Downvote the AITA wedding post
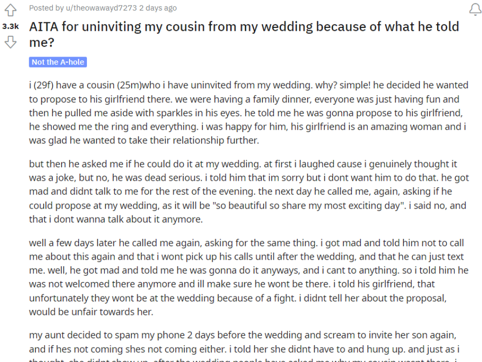482x362 pixels. click(10, 42)
